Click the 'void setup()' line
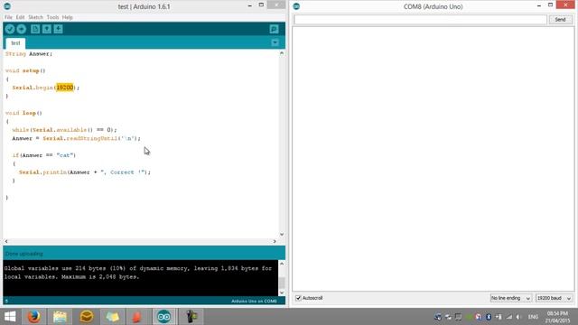578x325 pixels. pos(25,70)
